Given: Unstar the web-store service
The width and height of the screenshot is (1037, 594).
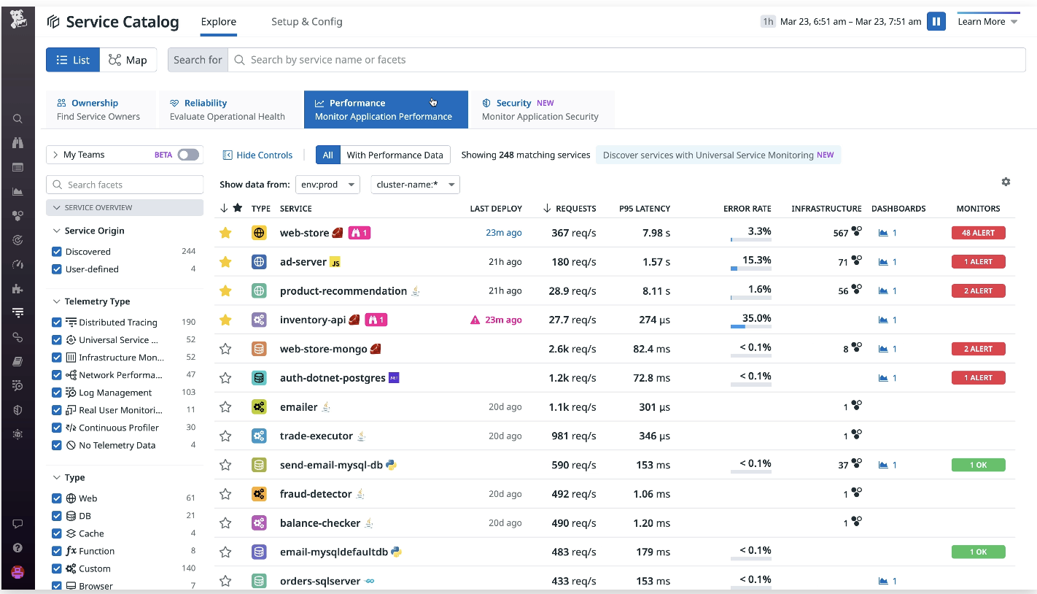Looking at the screenshot, I should coord(225,233).
